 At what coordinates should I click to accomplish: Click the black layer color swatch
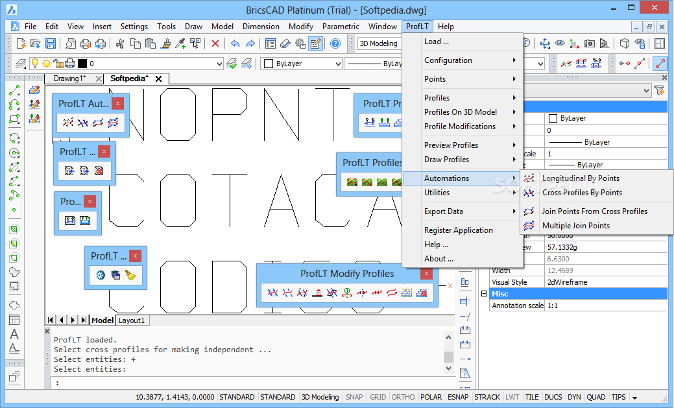[x=82, y=64]
